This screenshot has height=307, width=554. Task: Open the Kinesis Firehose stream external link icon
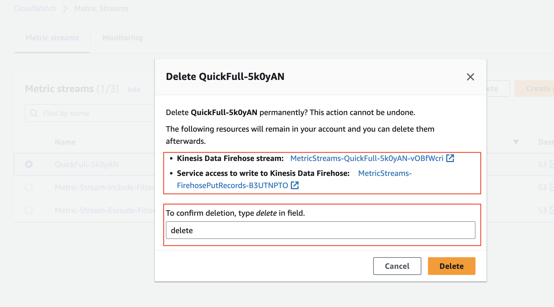[451, 158]
